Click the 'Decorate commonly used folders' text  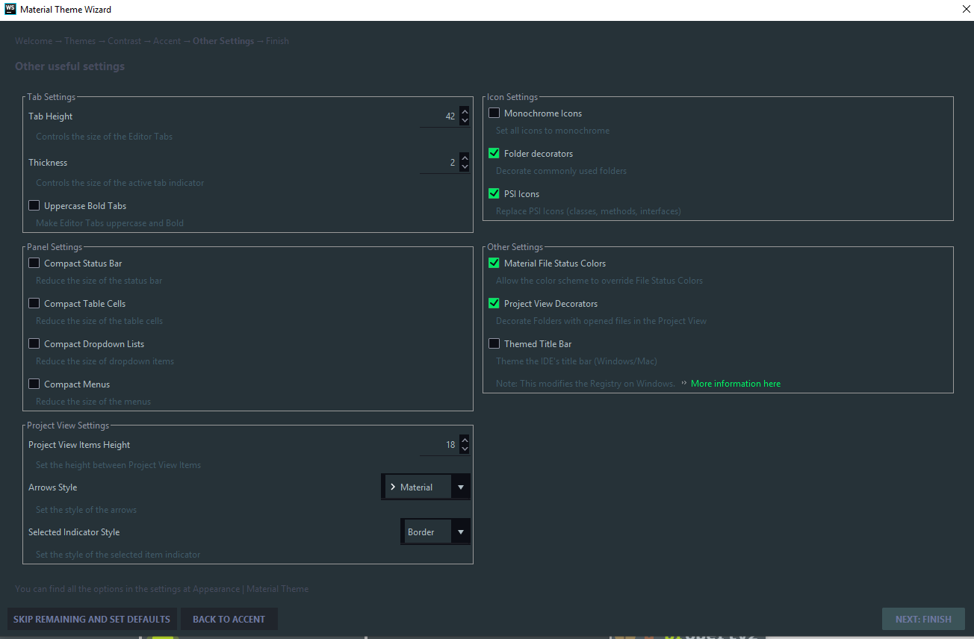point(562,171)
